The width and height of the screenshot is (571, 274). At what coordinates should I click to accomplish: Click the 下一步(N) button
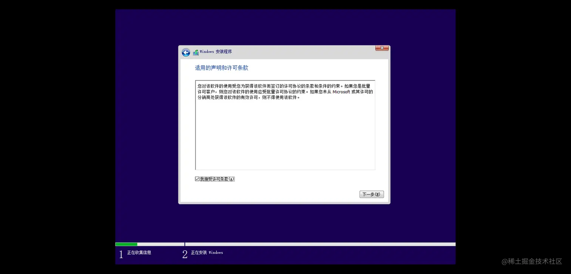click(x=371, y=194)
